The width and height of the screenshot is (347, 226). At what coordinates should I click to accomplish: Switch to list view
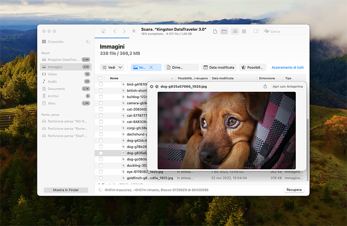235,31
